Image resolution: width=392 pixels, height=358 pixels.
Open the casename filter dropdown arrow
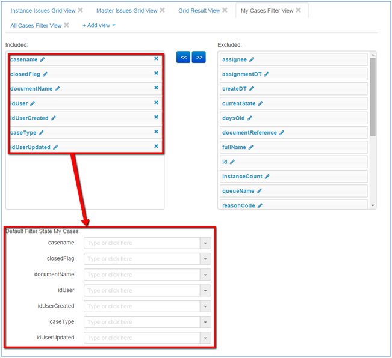tap(205, 243)
